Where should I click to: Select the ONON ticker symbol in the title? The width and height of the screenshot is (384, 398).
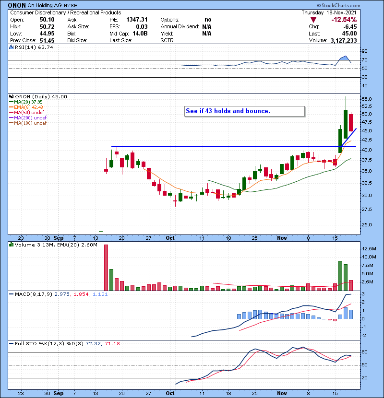tap(17, 5)
